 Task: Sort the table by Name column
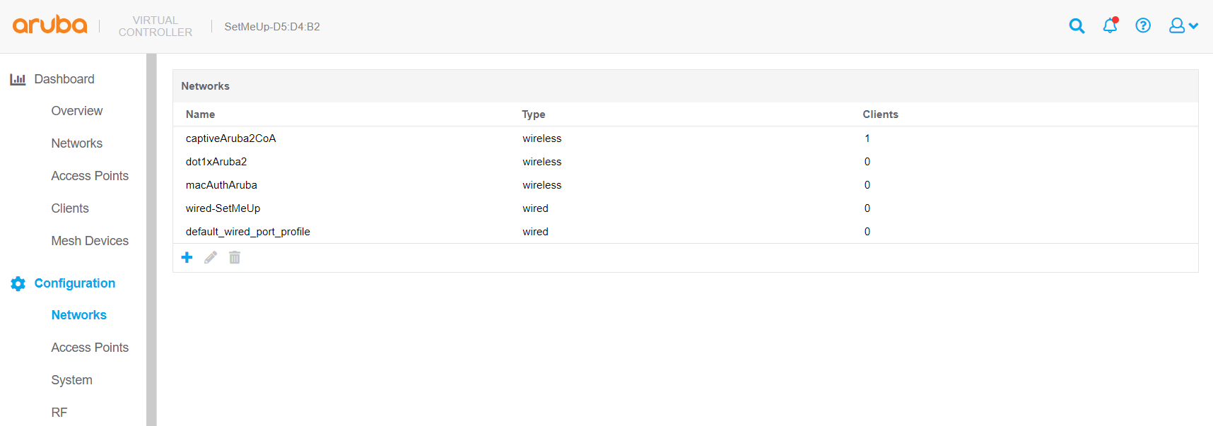tap(201, 114)
